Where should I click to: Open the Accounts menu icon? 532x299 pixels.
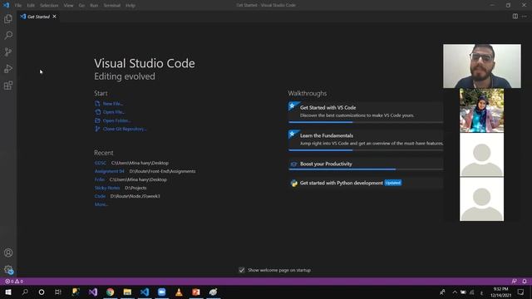click(8, 252)
